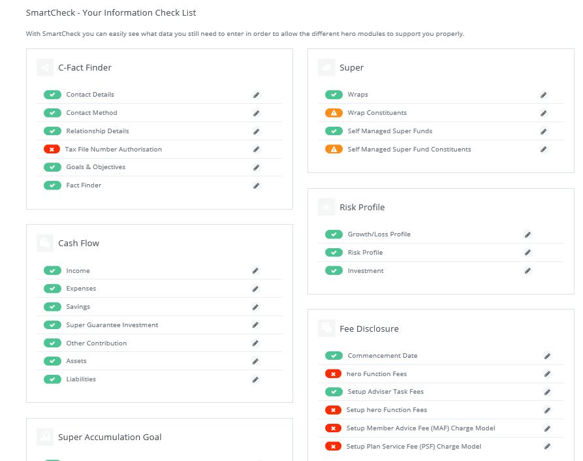The width and height of the screenshot is (583, 461).
Task: Click the green check badge beside Income
Action: [52, 271]
